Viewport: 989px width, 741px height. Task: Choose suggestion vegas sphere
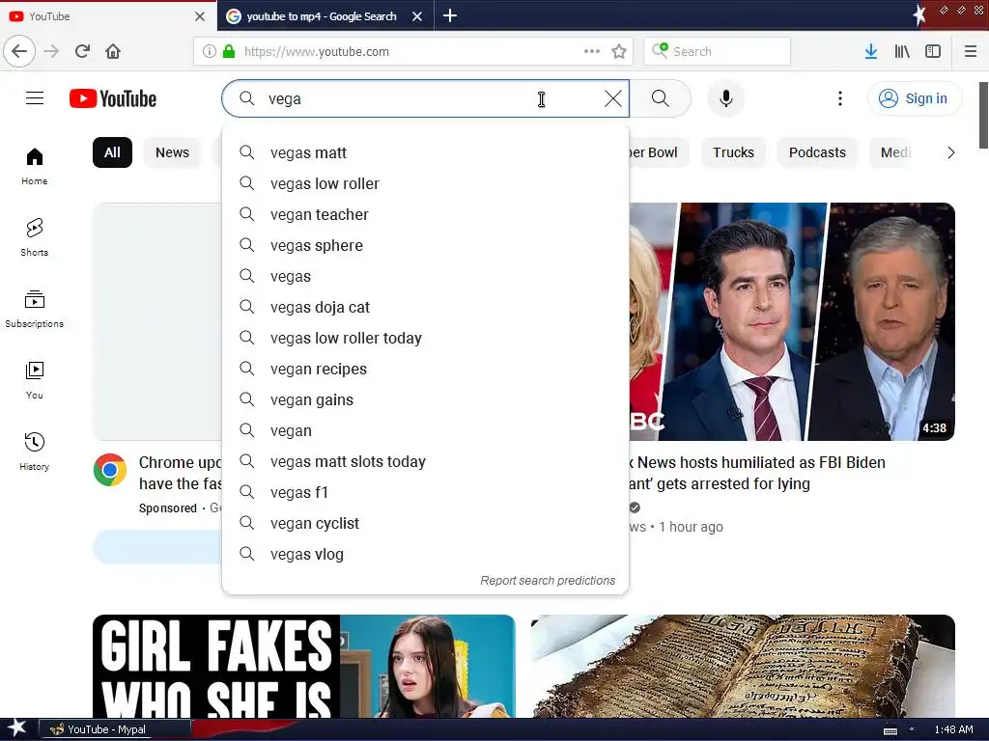(x=426, y=245)
